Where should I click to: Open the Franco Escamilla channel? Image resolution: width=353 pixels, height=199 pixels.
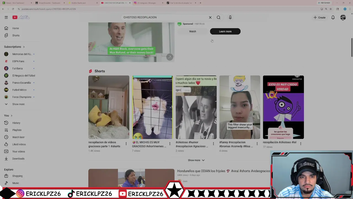(20, 83)
